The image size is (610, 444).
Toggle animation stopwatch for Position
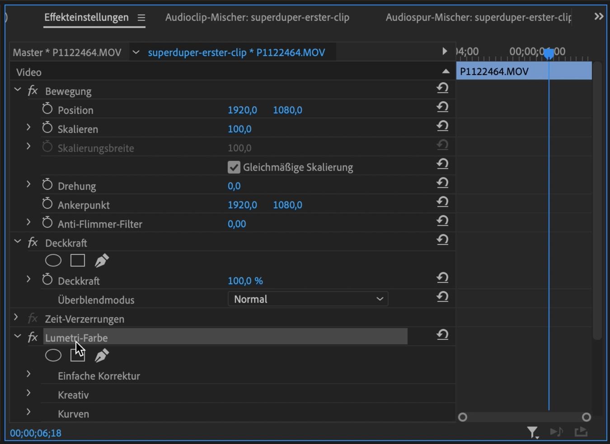click(47, 109)
